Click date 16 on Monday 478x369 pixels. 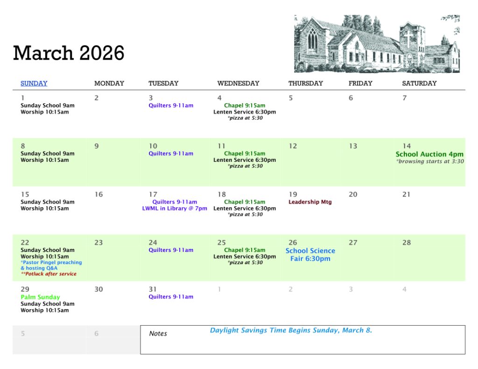click(98, 195)
